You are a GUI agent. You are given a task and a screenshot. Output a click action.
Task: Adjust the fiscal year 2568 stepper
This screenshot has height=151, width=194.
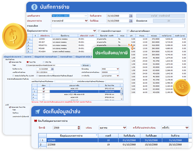click(79, 128)
